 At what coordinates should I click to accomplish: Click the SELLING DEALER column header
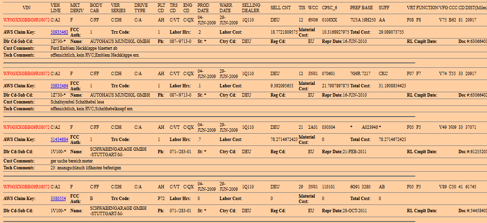coord(251,7)
